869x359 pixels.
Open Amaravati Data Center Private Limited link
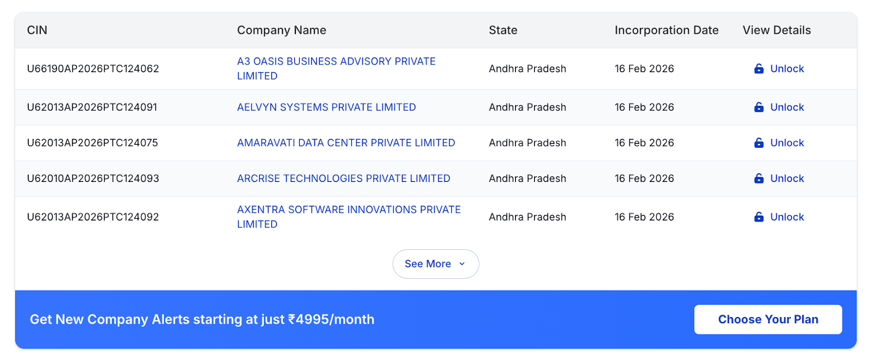pos(346,143)
